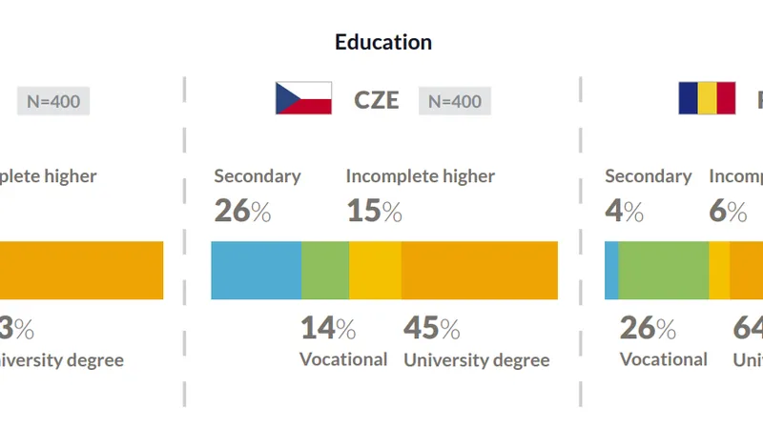Click the orange bar of the leftmost country
The width and height of the screenshot is (763, 429).
coord(82,271)
